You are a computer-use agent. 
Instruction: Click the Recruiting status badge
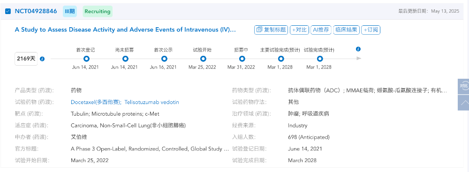tap(98, 12)
